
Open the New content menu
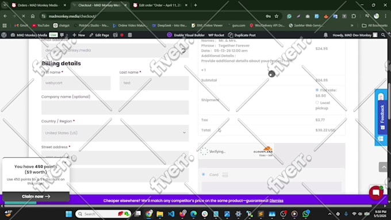(79, 35)
